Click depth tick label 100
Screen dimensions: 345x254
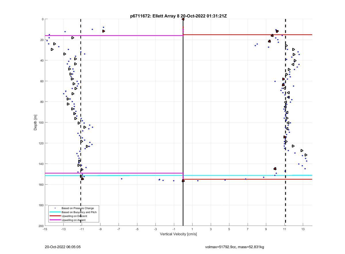click(41, 123)
